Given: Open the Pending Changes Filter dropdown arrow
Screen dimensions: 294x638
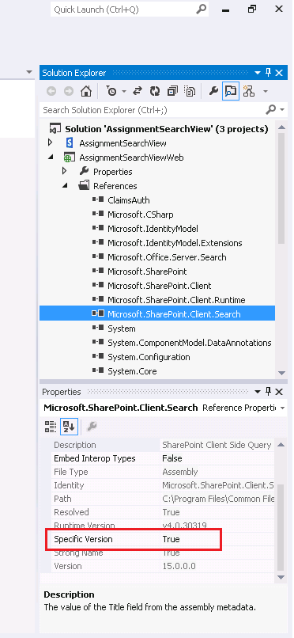Looking at the screenshot, I should pos(123,91).
